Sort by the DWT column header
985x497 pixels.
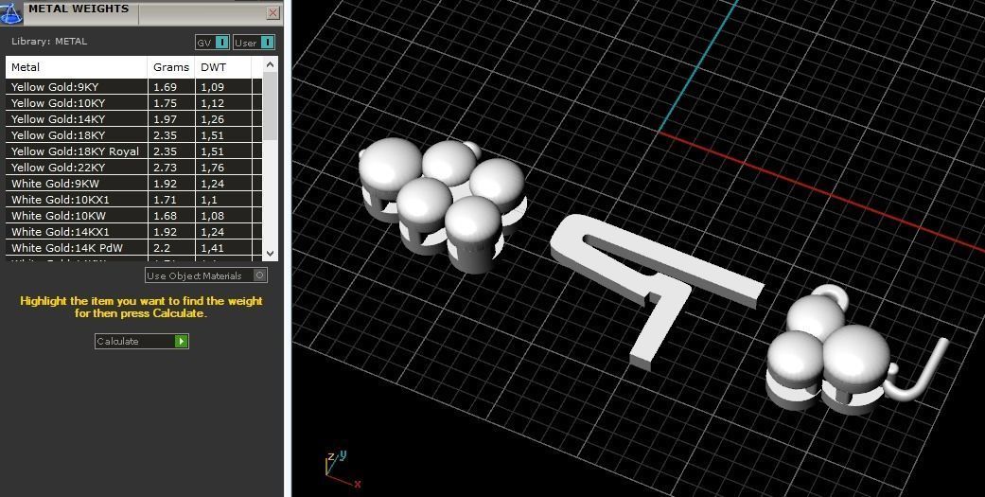223,67
